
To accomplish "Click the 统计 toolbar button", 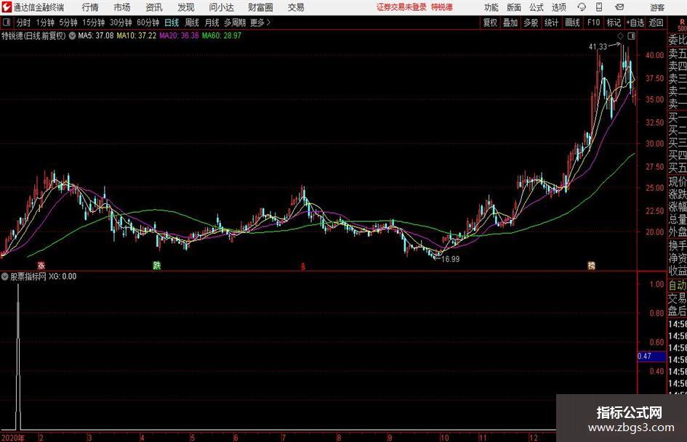I will coord(551,22).
